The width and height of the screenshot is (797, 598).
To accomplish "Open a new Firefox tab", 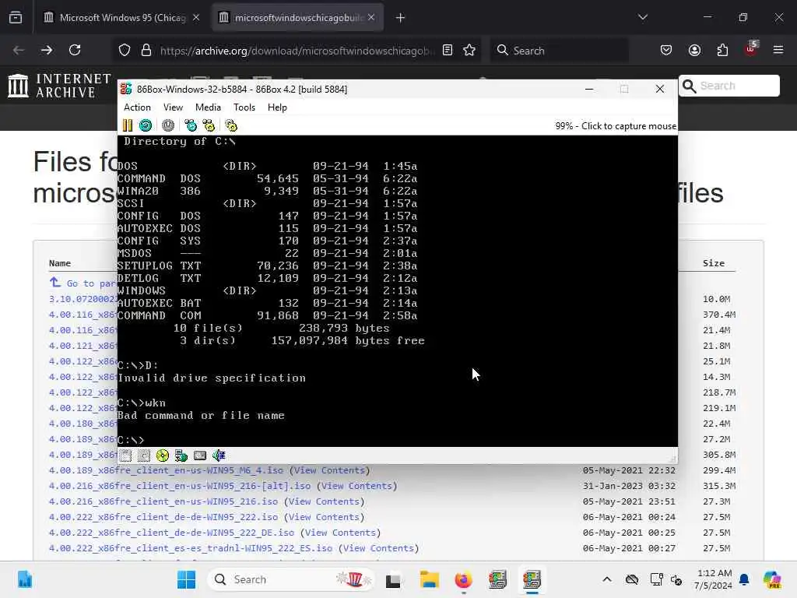I will pos(401,18).
